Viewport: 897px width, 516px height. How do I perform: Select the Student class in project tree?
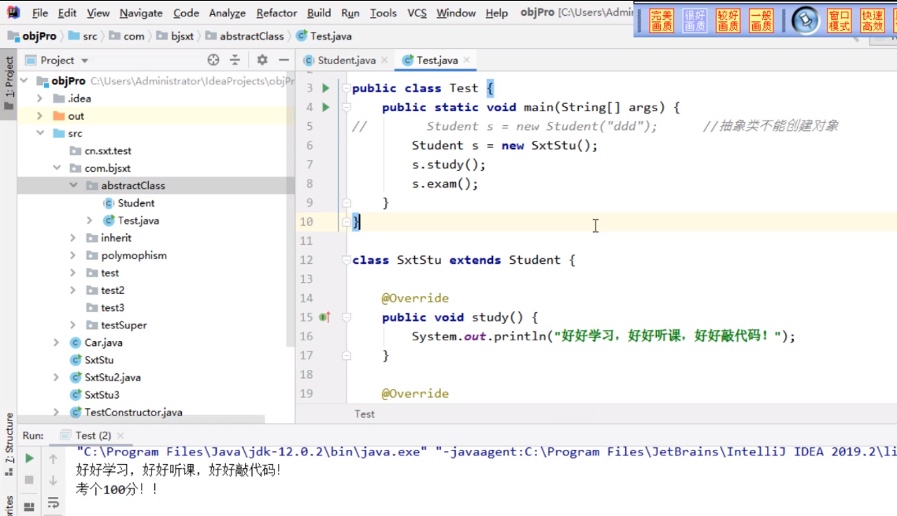point(129,203)
